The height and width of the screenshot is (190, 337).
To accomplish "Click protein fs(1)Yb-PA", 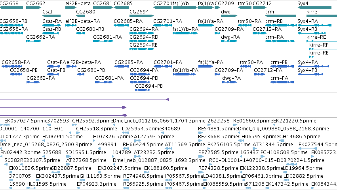I will pos(185,74).
